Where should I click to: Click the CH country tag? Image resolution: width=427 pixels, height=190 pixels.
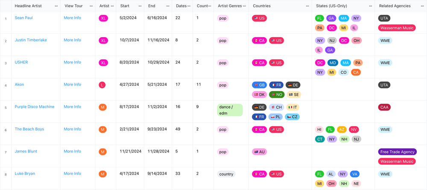click(x=276, y=107)
